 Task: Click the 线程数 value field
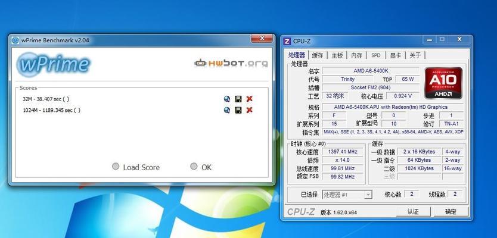[455, 194]
